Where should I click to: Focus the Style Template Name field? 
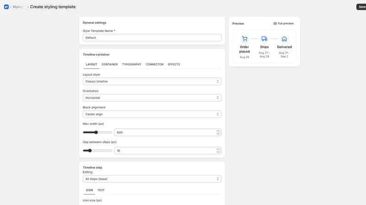click(x=152, y=38)
